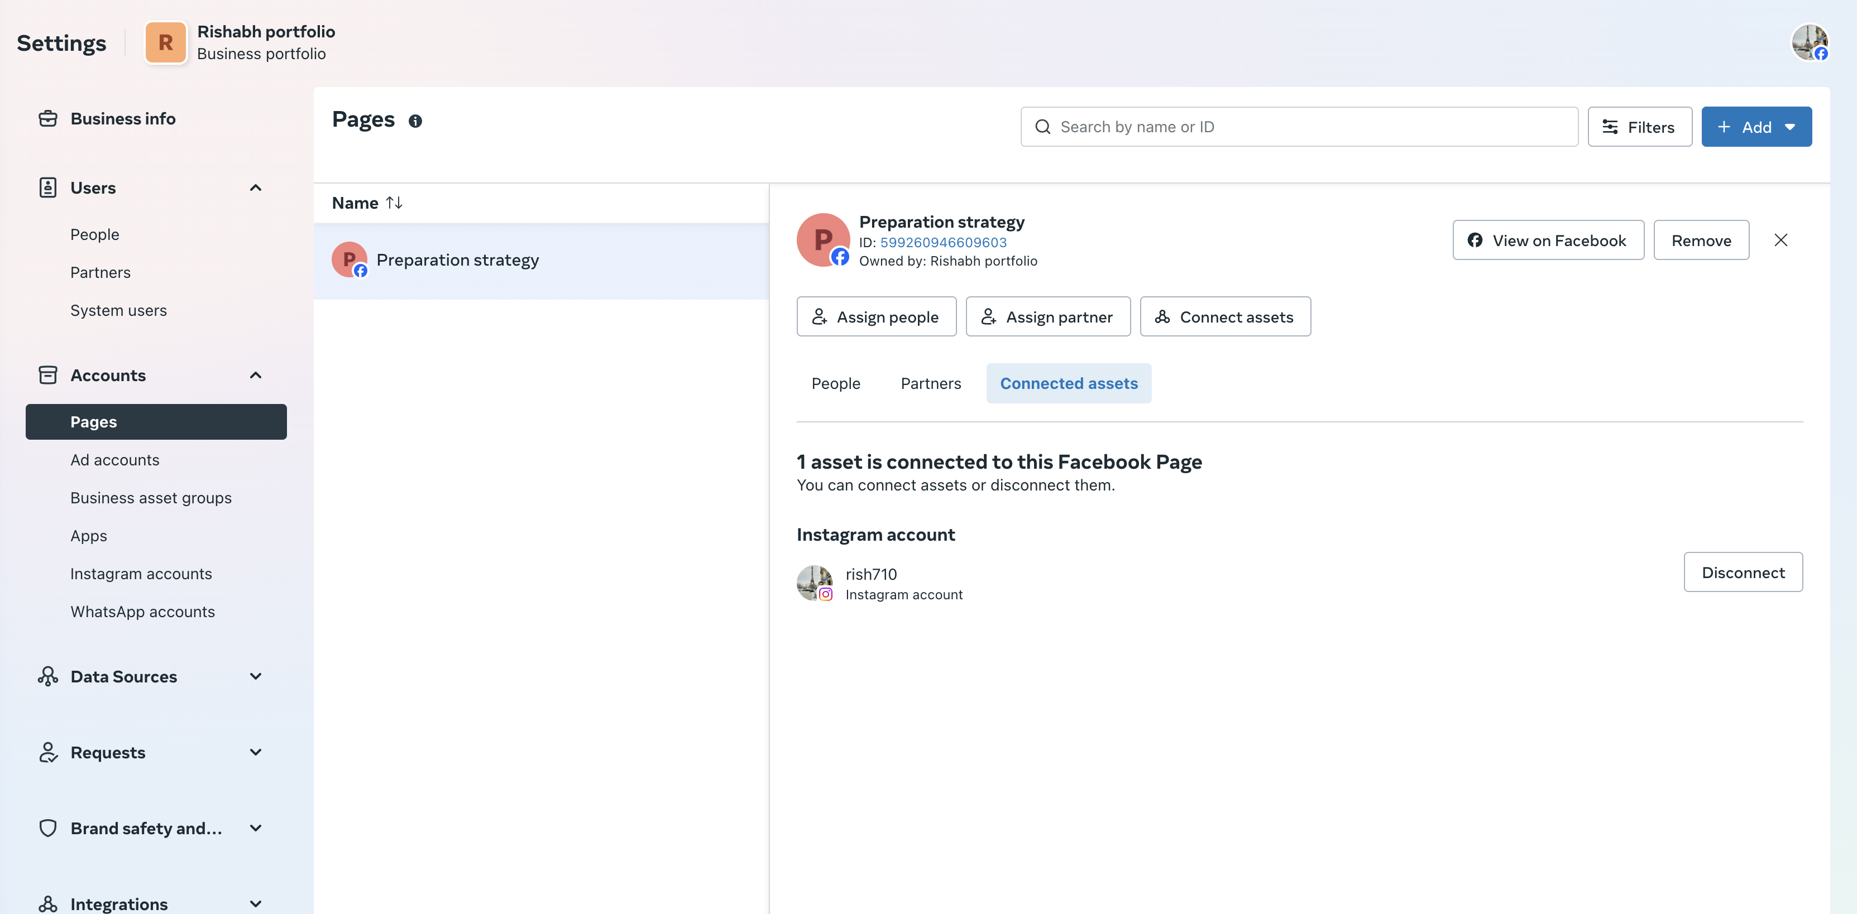Click the name sort arrows icon
Screen dimensions: 1857x914
(x=394, y=203)
